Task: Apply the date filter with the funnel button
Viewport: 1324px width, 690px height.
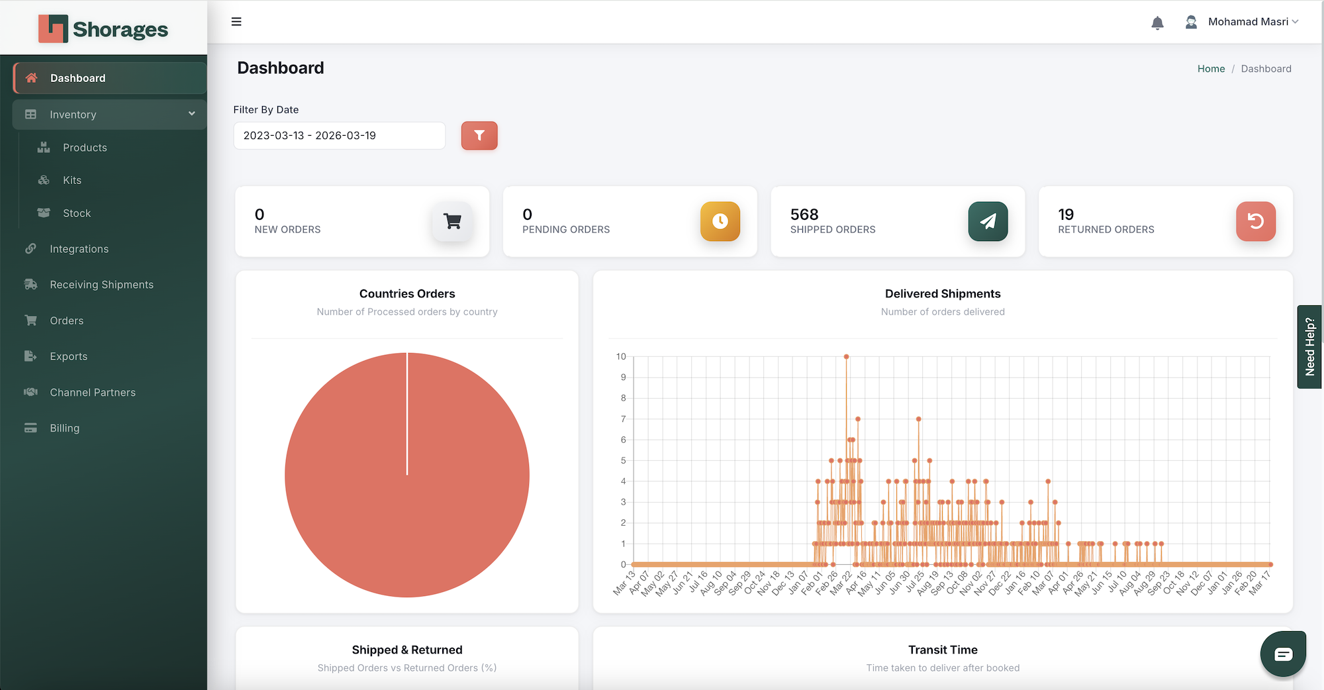Action: (x=479, y=135)
